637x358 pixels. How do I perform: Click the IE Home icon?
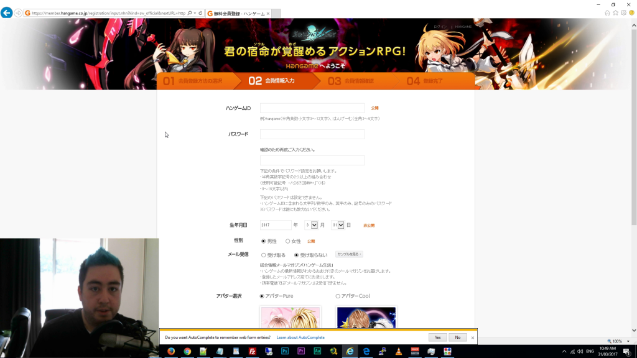(x=607, y=13)
